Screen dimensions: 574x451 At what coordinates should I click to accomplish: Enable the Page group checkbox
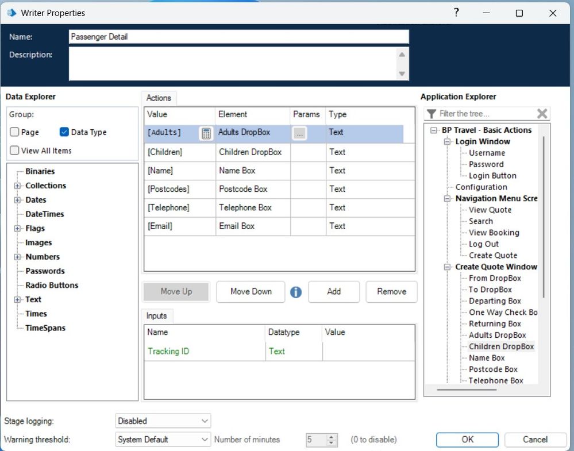click(x=14, y=132)
